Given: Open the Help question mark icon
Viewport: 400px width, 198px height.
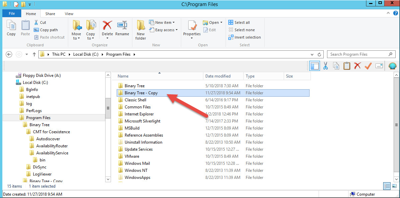Looking at the screenshot, I should [x=395, y=13].
